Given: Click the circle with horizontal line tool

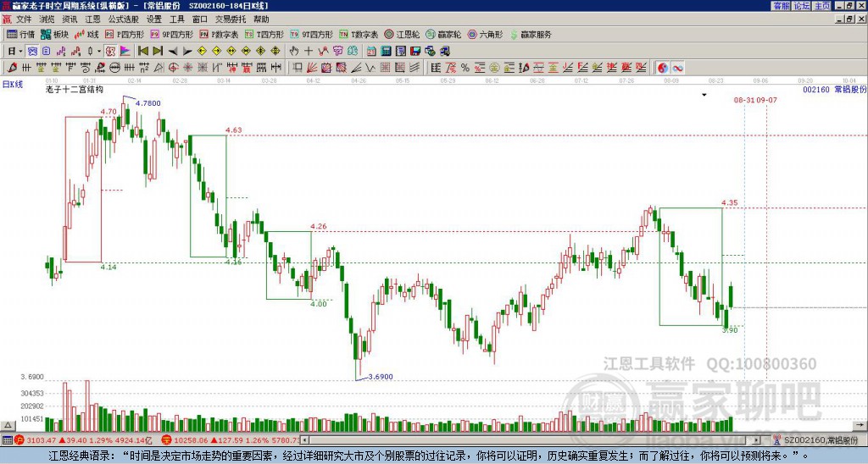Looking at the screenshot, I should [114, 68].
